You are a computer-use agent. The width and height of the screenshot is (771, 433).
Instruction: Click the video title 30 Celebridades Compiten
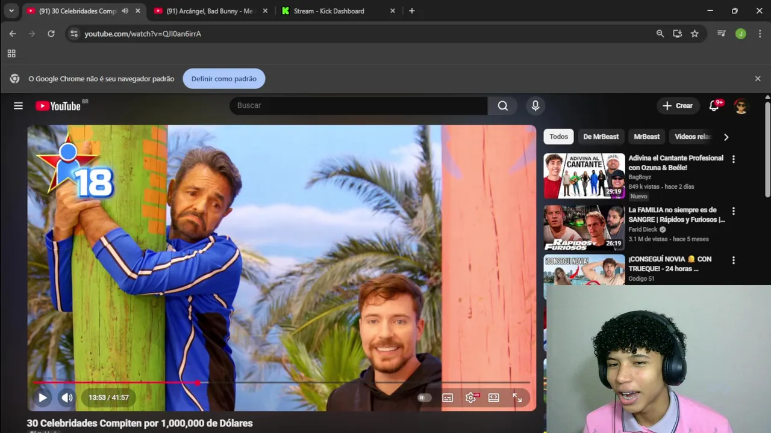click(x=140, y=423)
